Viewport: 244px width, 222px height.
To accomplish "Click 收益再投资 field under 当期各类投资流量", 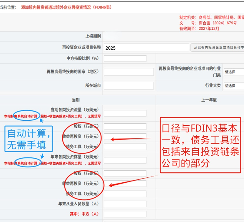I will tap(125, 137).
